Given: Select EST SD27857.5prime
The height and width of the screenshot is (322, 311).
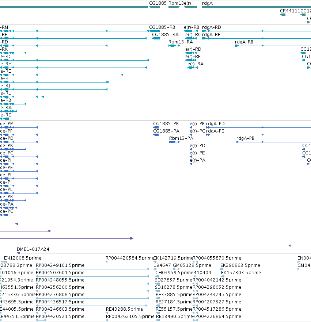Looking at the screenshot, I should point(174,280).
